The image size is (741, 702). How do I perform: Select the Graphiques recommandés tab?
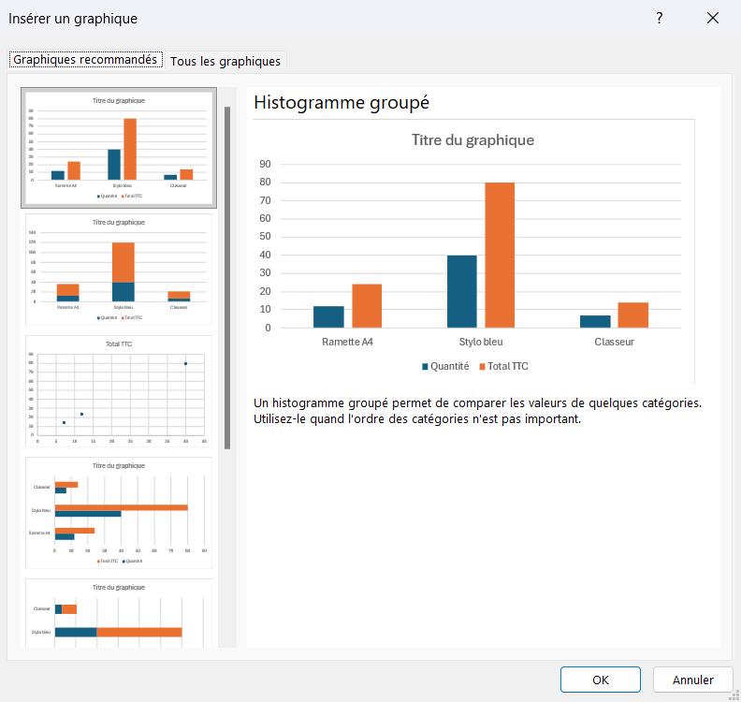click(x=85, y=60)
